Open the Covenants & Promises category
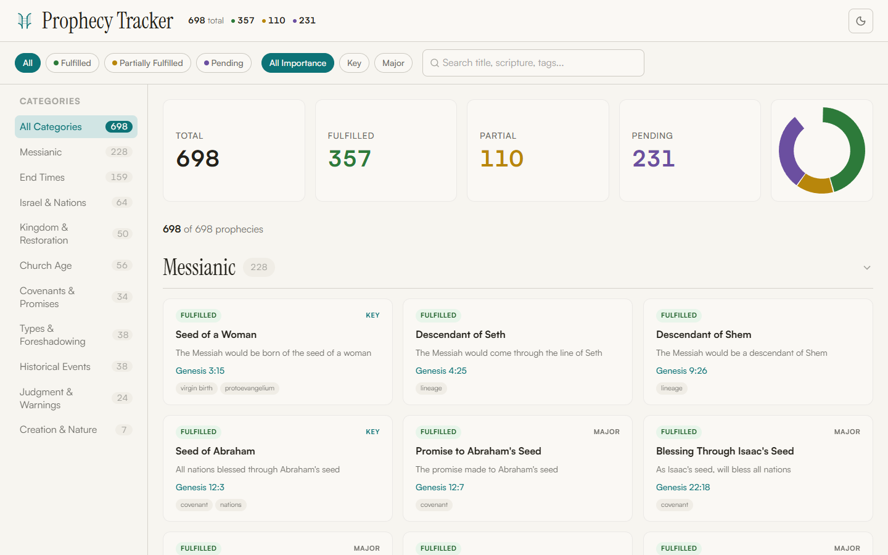This screenshot has width=888, height=555. click(x=47, y=297)
